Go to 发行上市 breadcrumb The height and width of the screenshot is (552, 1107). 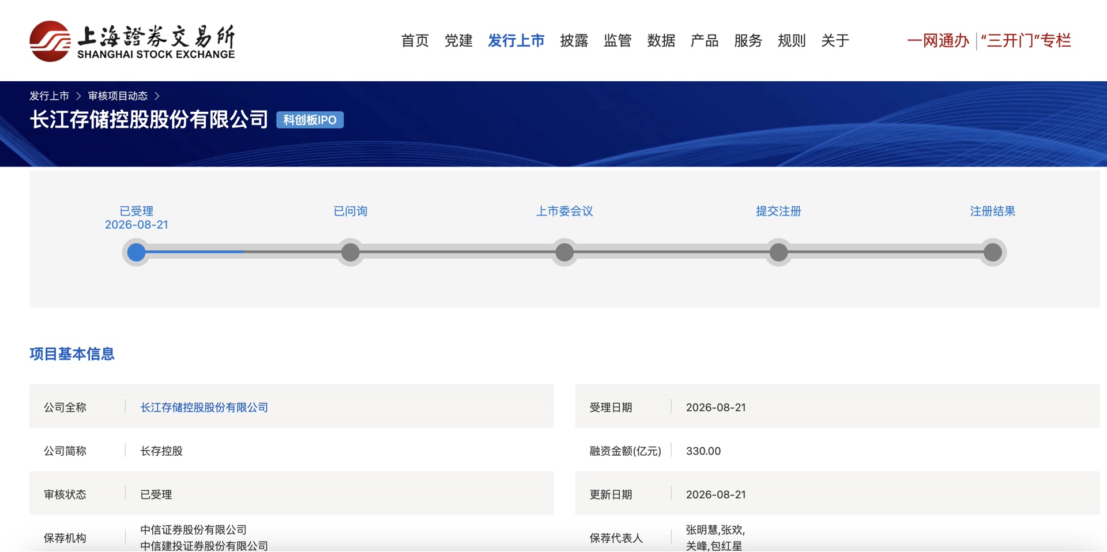pos(49,96)
